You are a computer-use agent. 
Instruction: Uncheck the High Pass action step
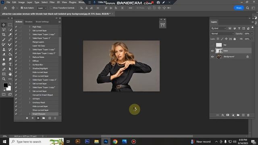pos(16,27)
